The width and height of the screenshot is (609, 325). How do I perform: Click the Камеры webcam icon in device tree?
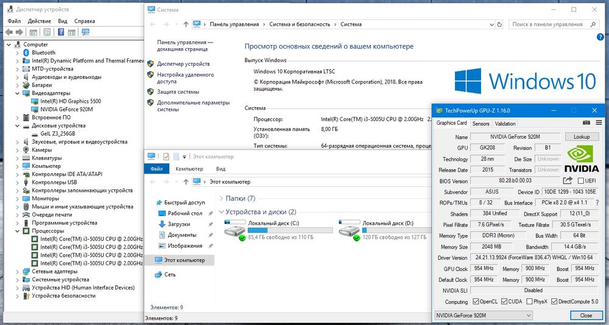[26, 150]
